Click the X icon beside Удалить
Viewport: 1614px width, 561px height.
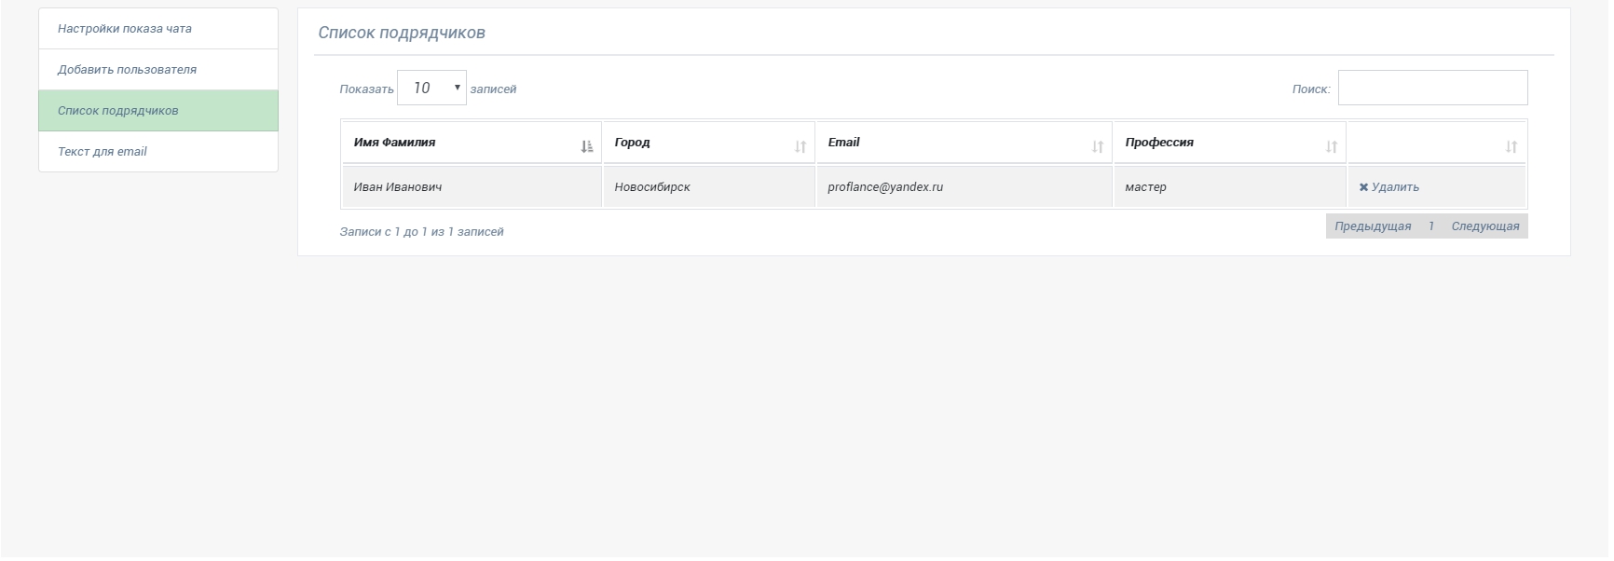[x=1363, y=187]
